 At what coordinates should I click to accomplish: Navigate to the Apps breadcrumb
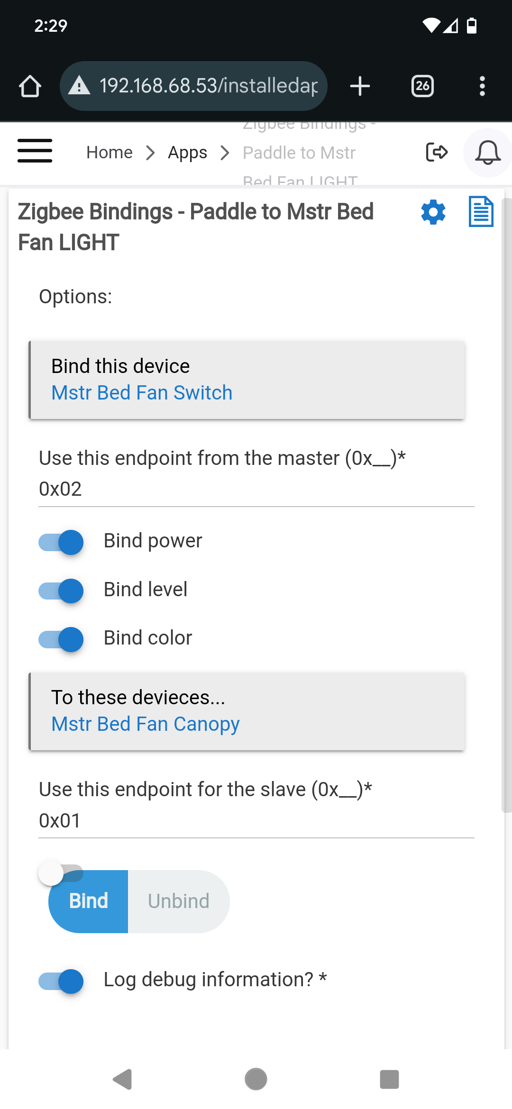(x=187, y=152)
